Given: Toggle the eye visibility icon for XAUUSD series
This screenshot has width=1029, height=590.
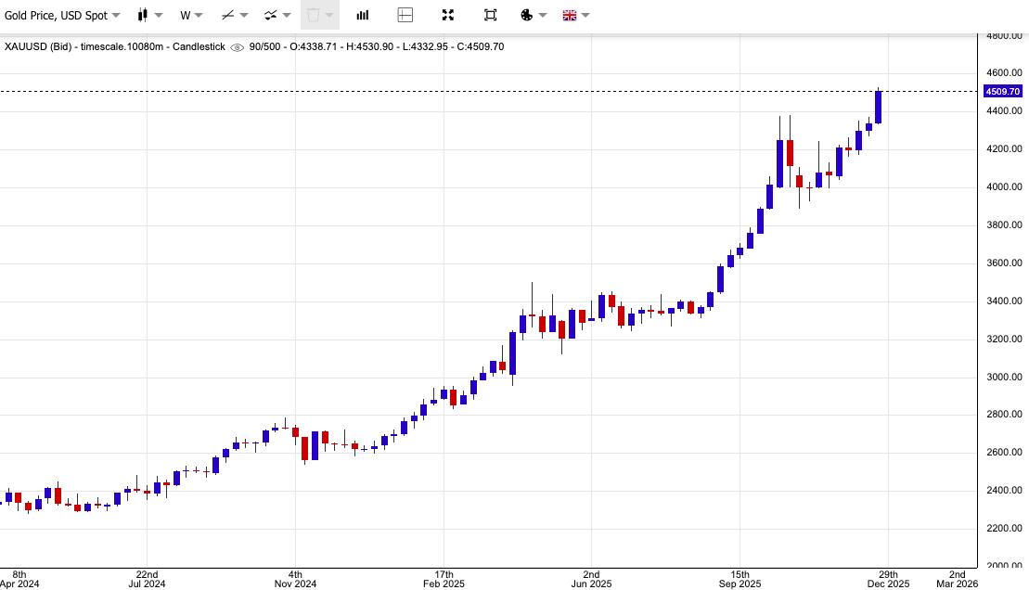Looking at the screenshot, I should click(237, 47).
